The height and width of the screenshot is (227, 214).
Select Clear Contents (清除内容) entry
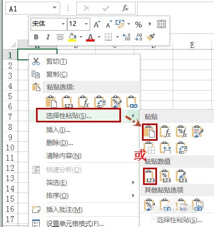84,156
